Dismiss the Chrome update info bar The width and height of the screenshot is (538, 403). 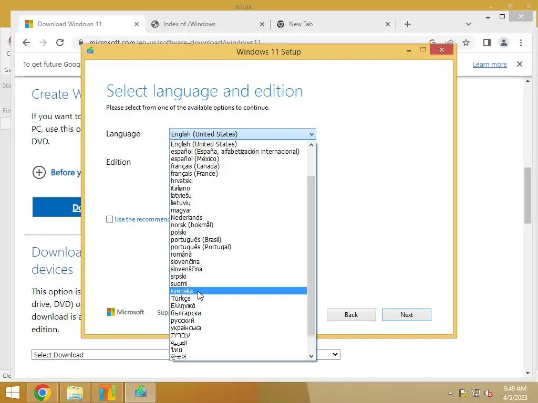(x=520, y=64)
